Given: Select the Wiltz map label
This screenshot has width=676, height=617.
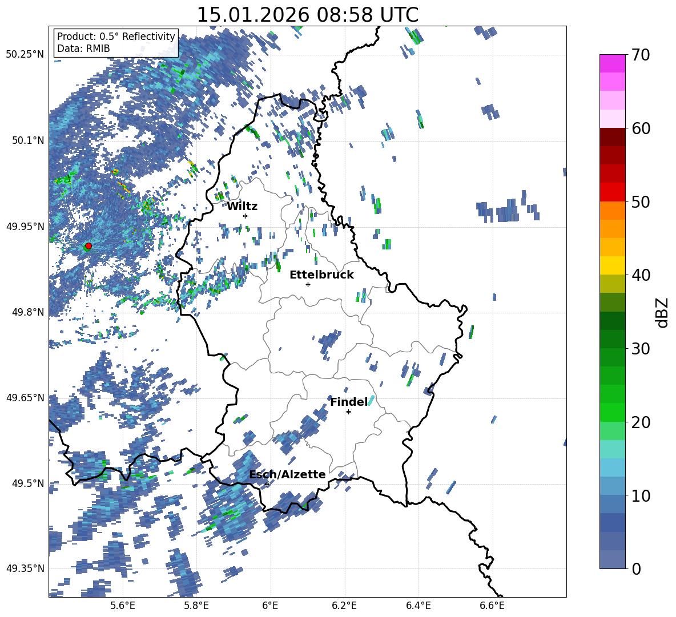Looking at the screenshot, I should tap(242, 207).
